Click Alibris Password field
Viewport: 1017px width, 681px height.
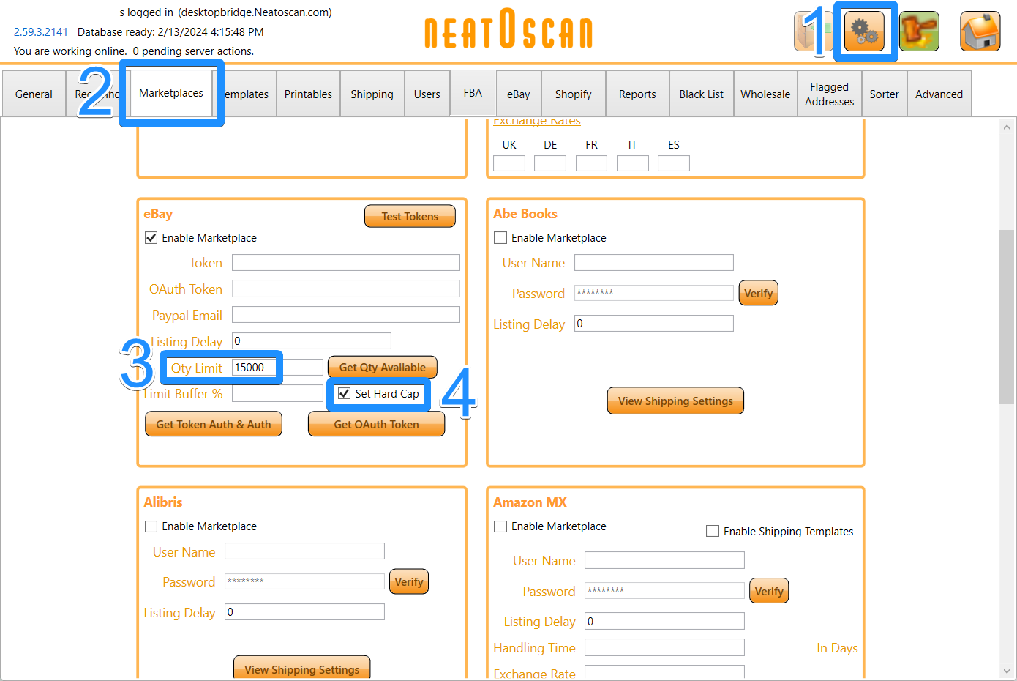coord(304,581)
